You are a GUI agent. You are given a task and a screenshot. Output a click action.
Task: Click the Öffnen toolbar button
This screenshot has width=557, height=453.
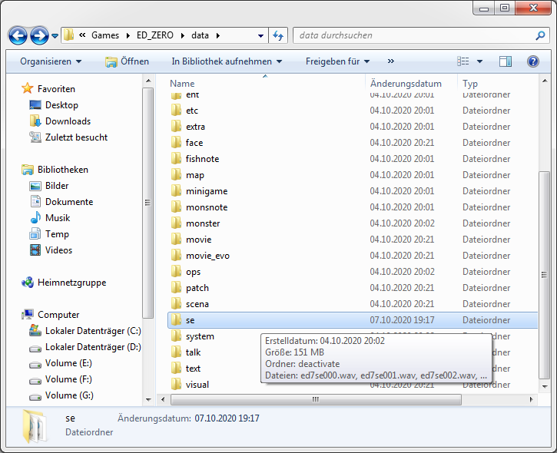[x=127, y=61]
